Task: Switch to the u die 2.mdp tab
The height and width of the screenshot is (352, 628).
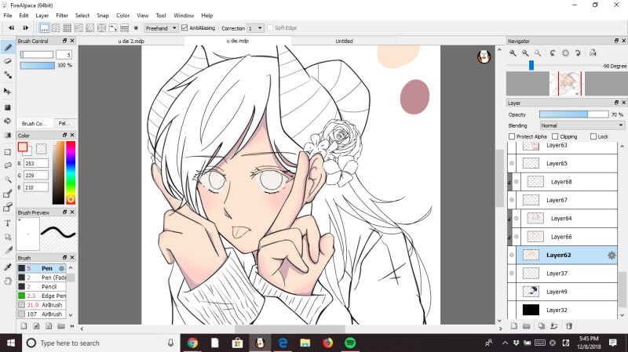Action: point(131,41)
